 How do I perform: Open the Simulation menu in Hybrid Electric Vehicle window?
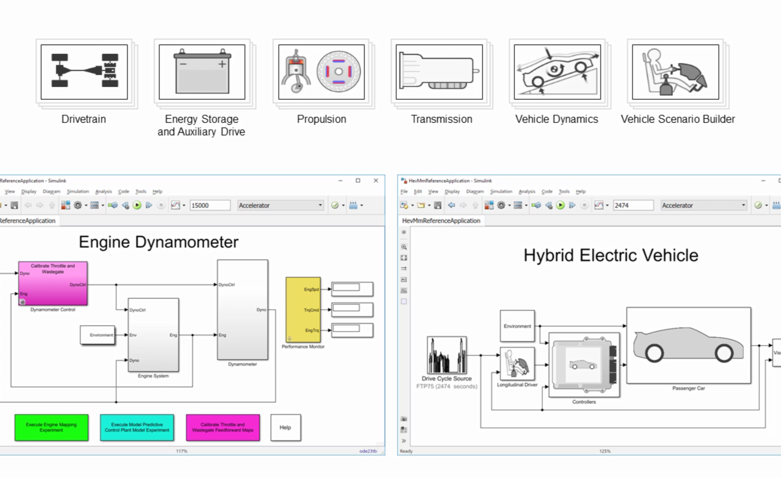[x=501, y=191]
